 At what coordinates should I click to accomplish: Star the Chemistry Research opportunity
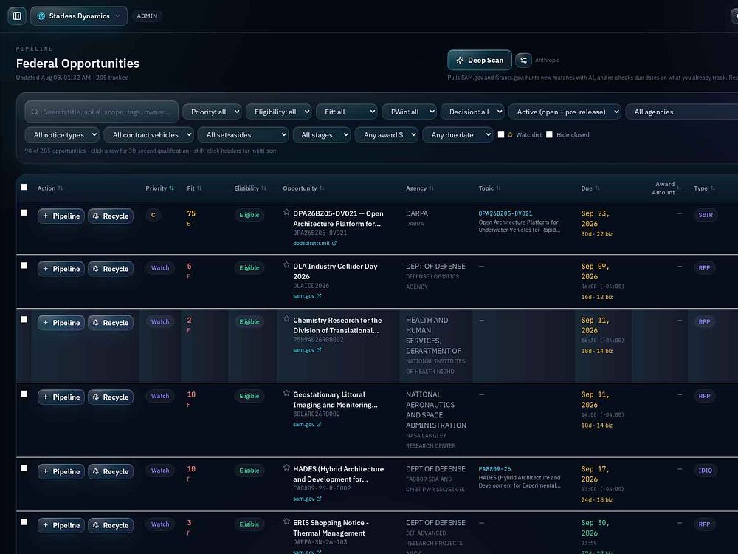point(286,319)
